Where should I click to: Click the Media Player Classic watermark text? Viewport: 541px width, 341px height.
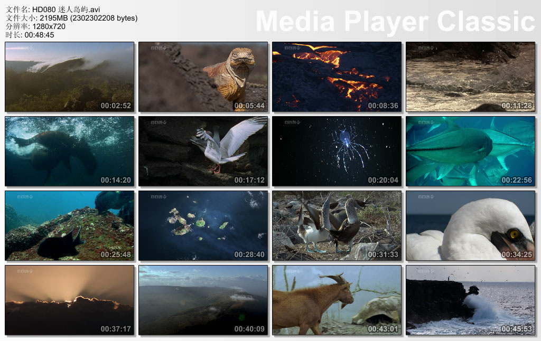pyautogui.click(x=395, y=22)
